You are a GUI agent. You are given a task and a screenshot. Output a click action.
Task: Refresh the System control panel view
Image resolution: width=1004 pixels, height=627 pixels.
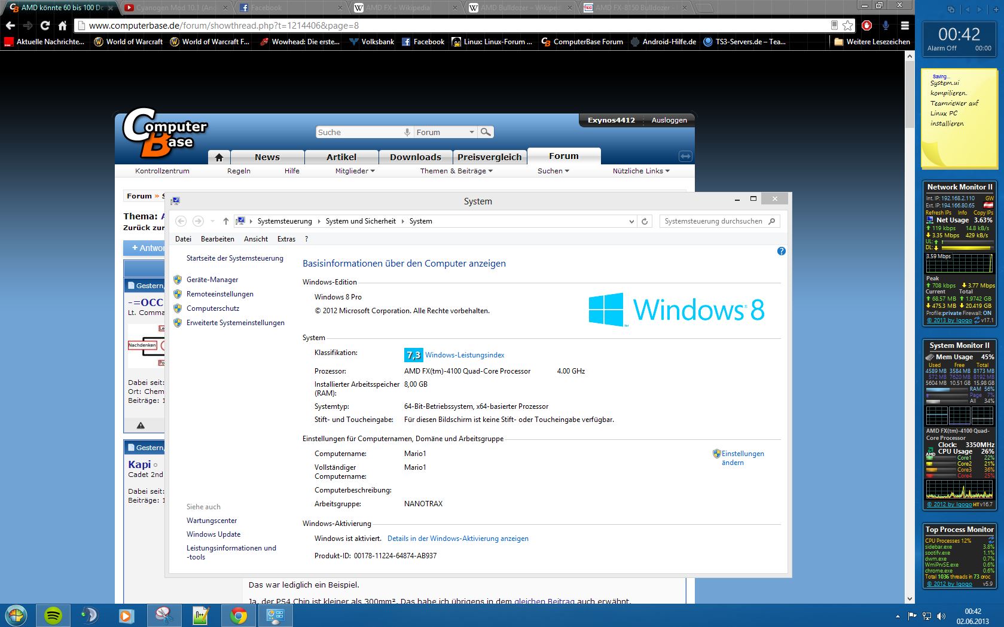(645, 221)
